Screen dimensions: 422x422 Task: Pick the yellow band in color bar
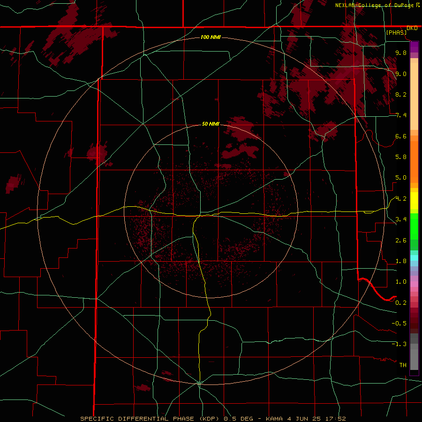coord(414,201)
